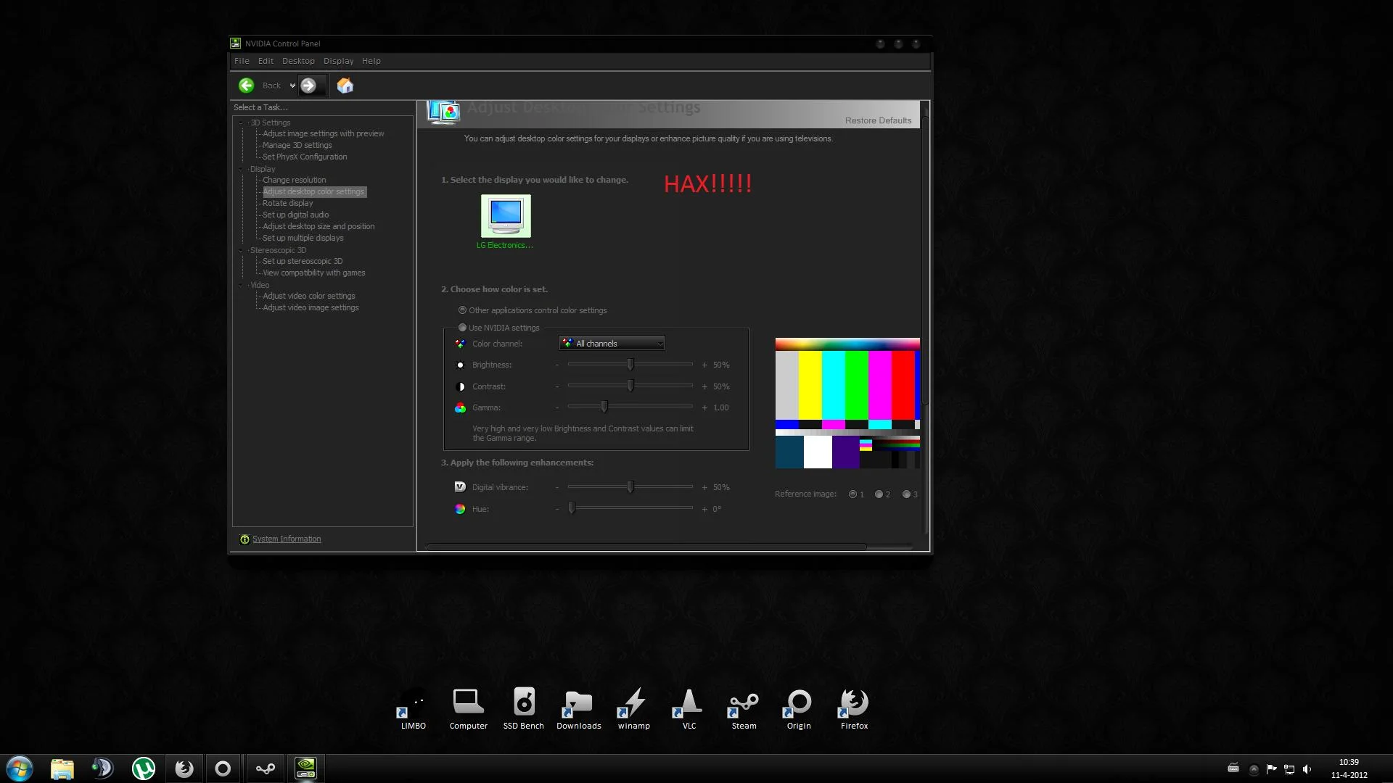Click the green Back arrow icon
Image resolution: width=1393 pixels, height=783 pixels.
point(247,86)
